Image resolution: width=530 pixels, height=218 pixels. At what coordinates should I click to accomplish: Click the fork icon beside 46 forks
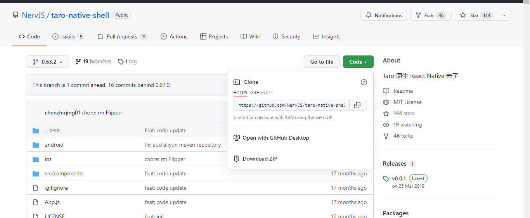pos(386,136)
